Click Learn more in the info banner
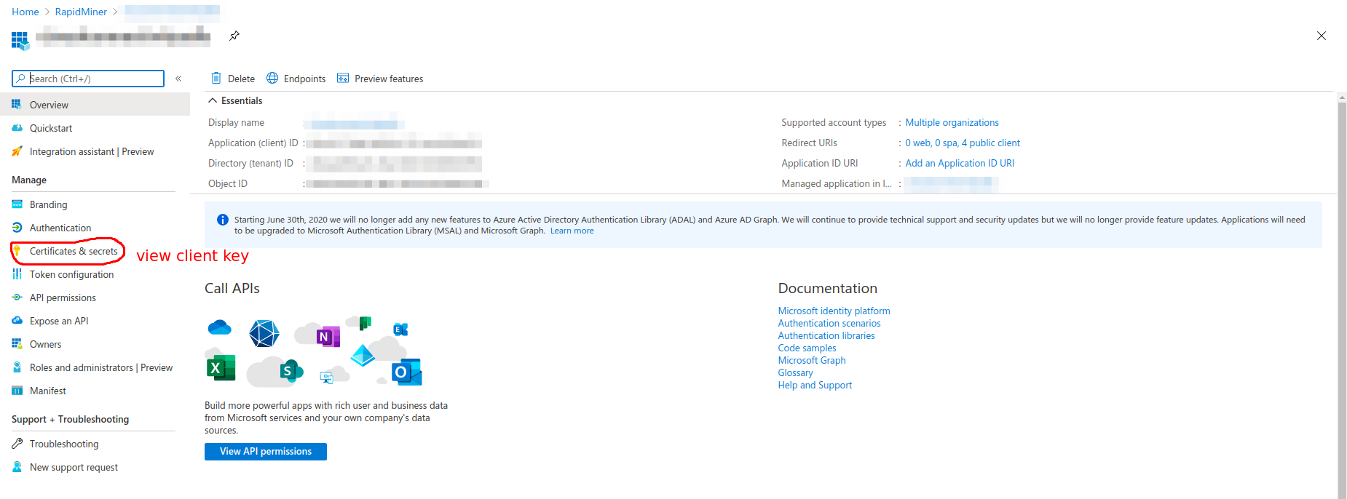The width and height of the screenshot is (1347, 499). click(572, 231)
